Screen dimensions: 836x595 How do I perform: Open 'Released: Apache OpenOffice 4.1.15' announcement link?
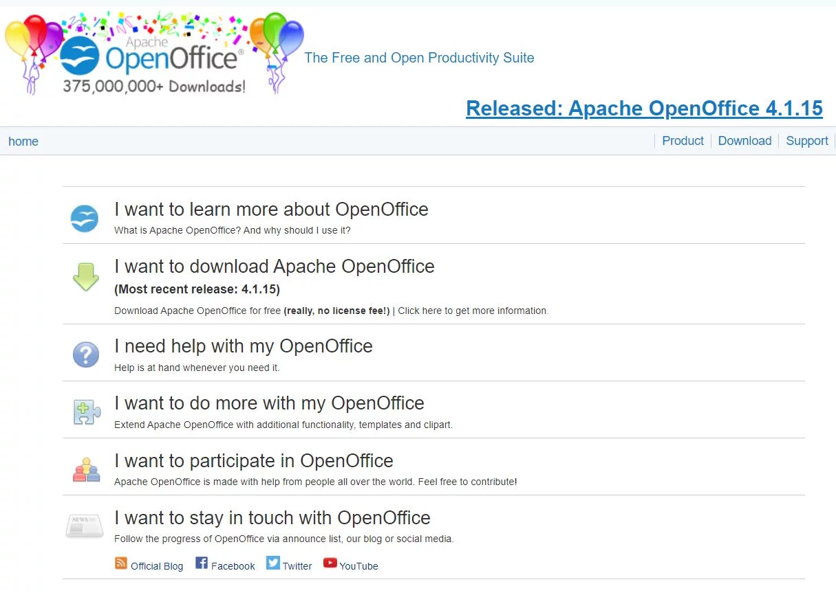coord(644,109)
